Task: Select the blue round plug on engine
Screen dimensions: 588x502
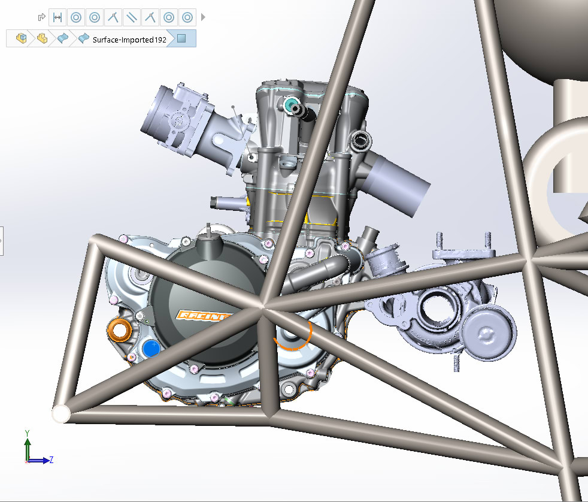Action: pyautogui.click(x=151, y=349)
